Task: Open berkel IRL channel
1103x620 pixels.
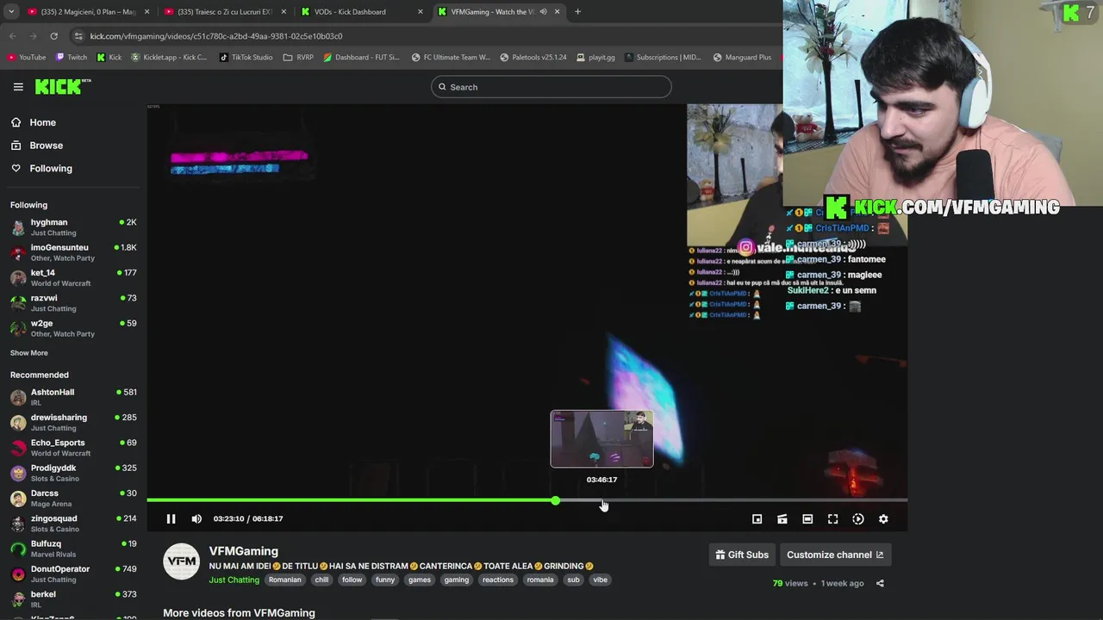Action: click(73, 599)
